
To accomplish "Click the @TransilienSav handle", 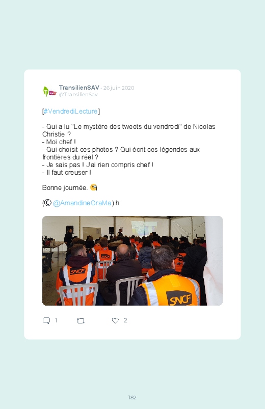I will [x=78, y=94].
